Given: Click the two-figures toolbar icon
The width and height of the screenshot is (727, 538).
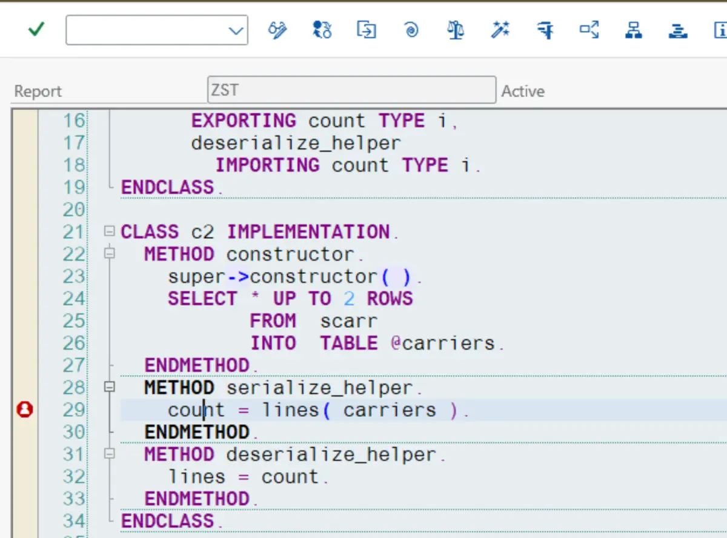Looking at the screenshot, I should 322,30.
